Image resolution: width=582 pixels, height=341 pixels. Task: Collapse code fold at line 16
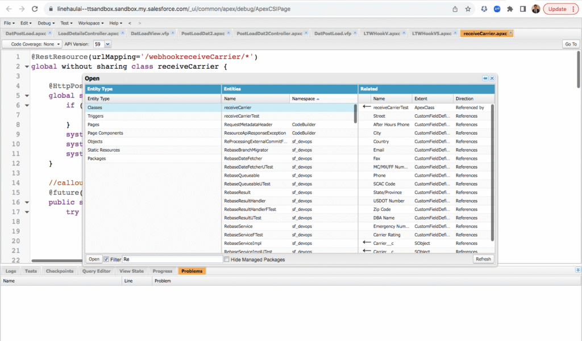pos(27,202)
